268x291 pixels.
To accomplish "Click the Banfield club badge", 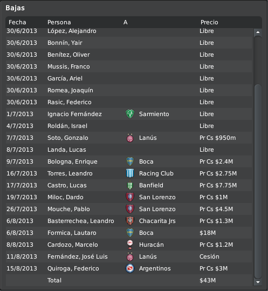I will pos(130,185).
